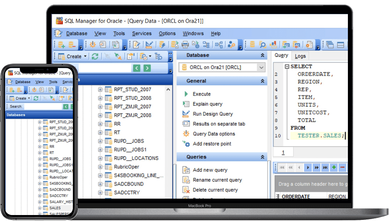Click the Tile windows toolbar icon
389x221 pixels.
pyautogui.click(x=341, y=45)
